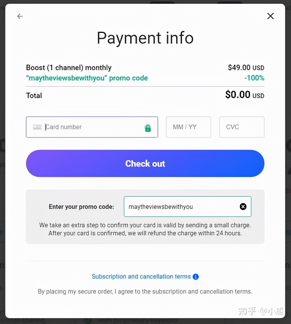Click the green promo code line item
The width and height of the screenshot is (291, 324).
[87, 78]
